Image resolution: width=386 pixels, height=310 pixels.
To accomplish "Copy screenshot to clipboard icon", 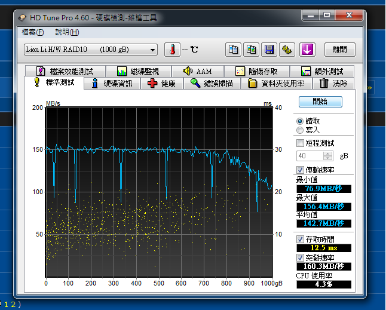I will coord(251,50).
